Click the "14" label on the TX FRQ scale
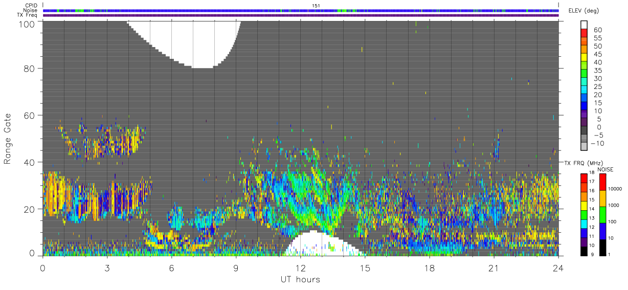This screenshot has width=628, height=290. (x=592, y=209)
